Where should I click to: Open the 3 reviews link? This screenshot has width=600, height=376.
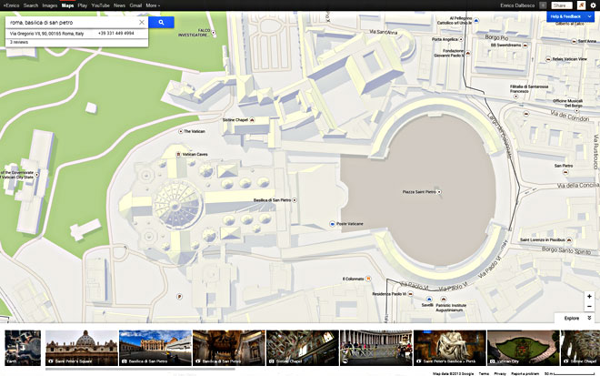click(x=19, y=42)
